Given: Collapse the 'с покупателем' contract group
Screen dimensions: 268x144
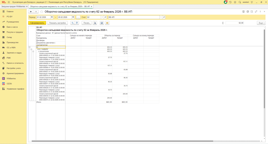Looking at the screenshot, I should click(33, 51).
